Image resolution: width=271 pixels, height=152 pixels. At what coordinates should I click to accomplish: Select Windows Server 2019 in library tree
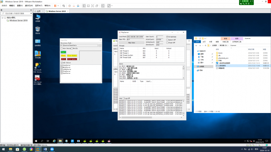point(18,20)
